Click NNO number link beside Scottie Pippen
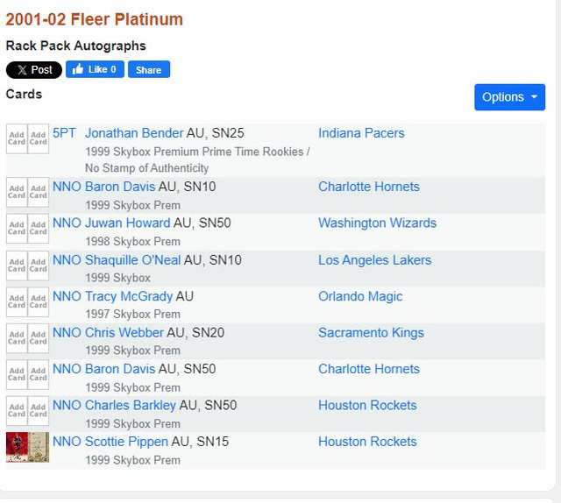The width and height of the screenshot is (561, 503). pyautogui.click(x=67, y=442)
